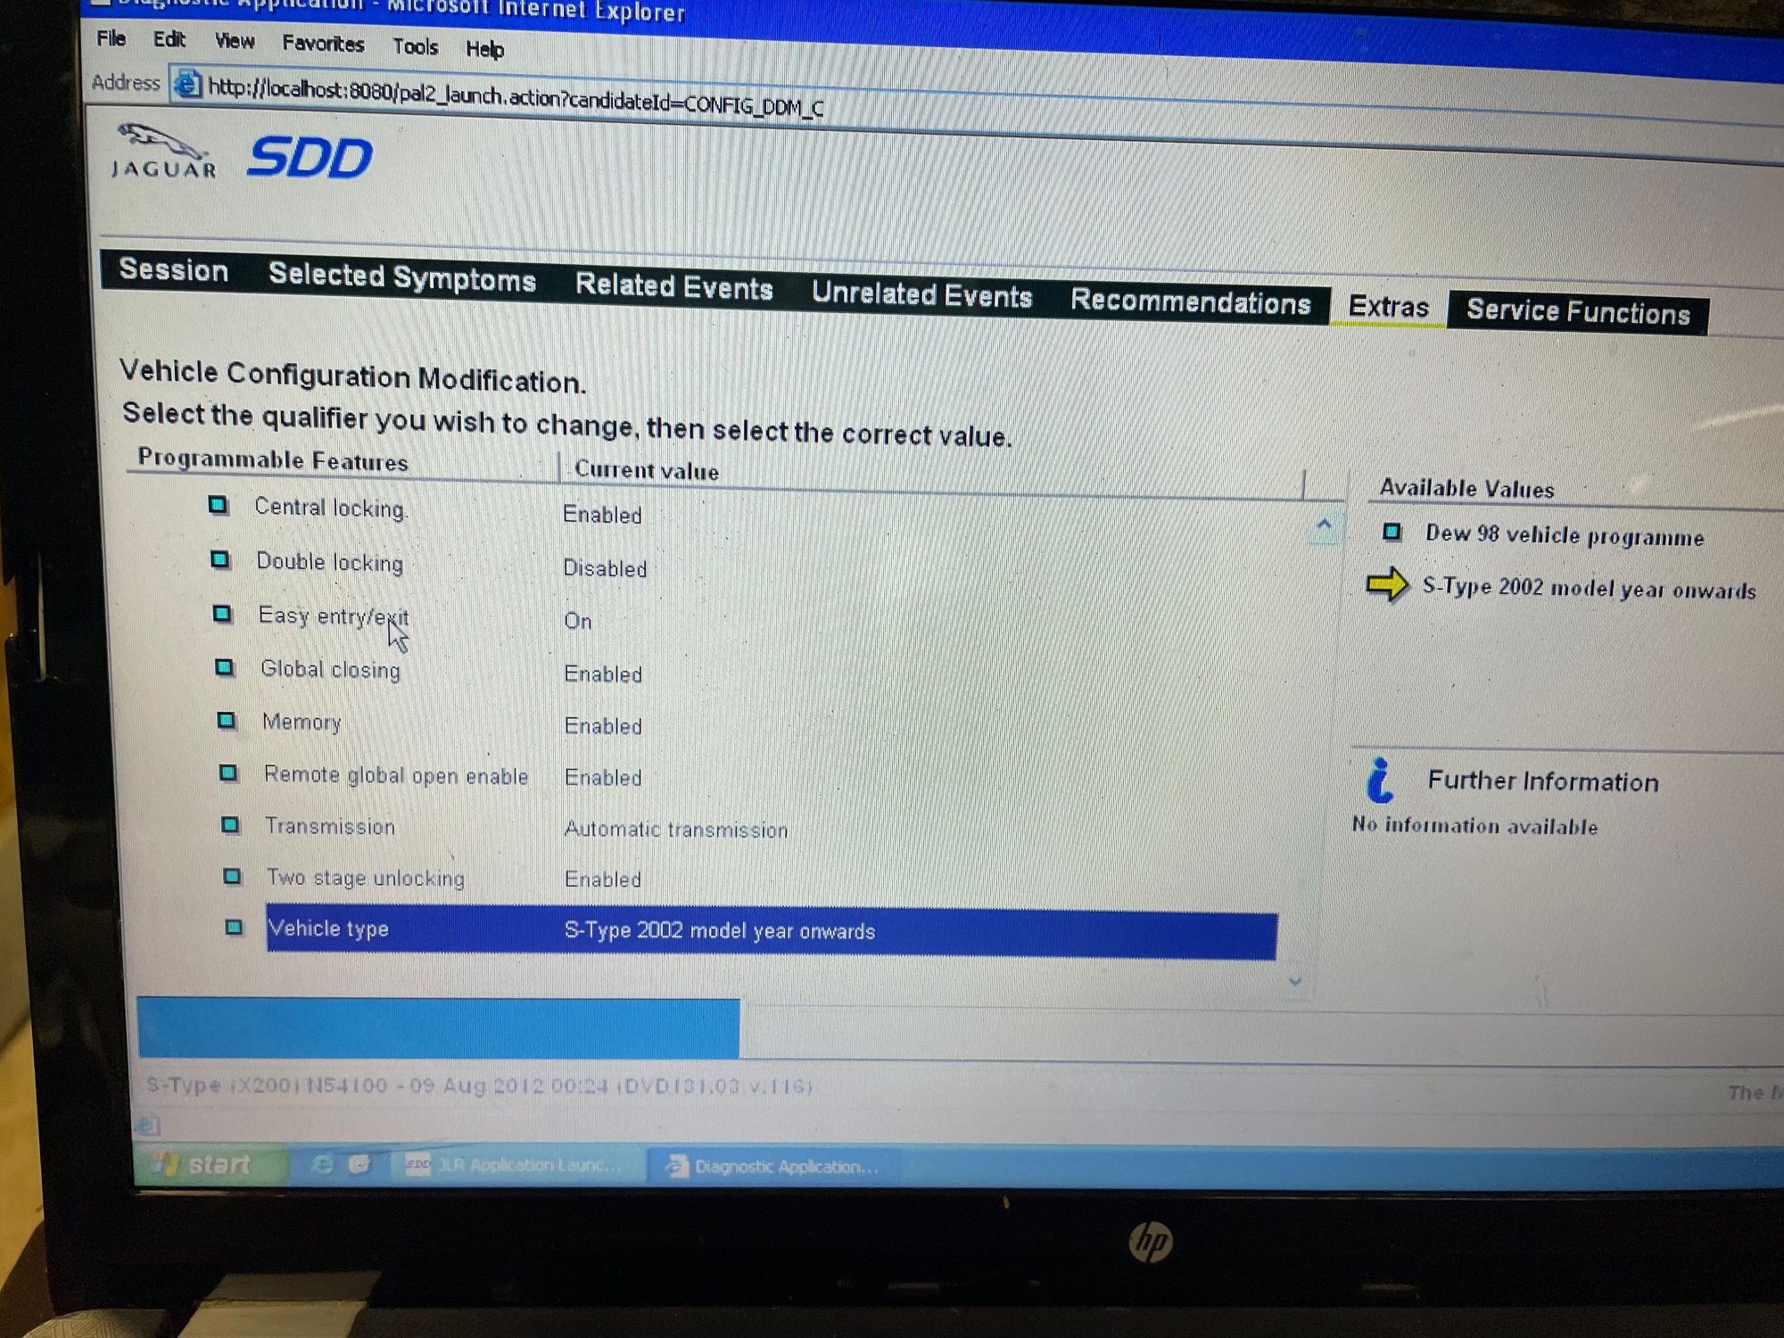Click the square icon beside Central locking
The image size is (1784, 1338).
pos(218,506)
